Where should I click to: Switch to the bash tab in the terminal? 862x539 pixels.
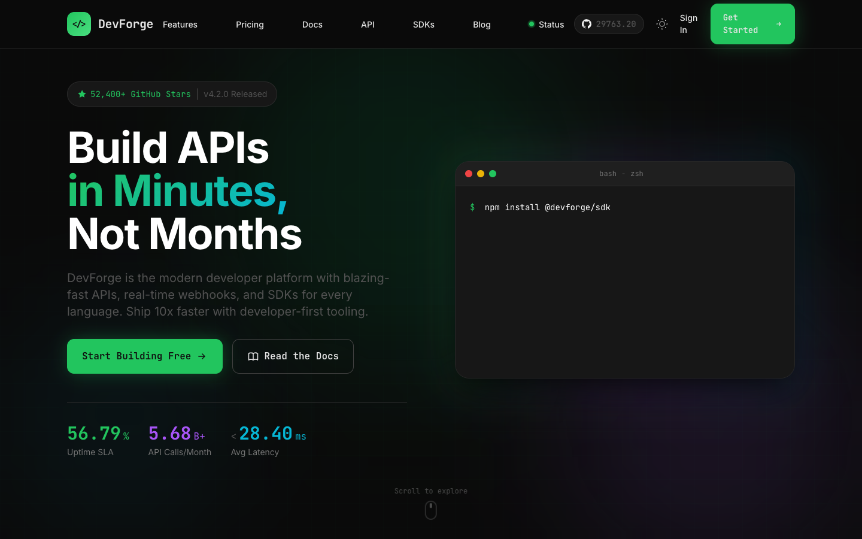[x=608, y=174]
